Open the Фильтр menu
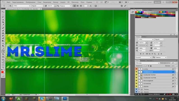Screen dimensions: 179x101 coord(56,2)
